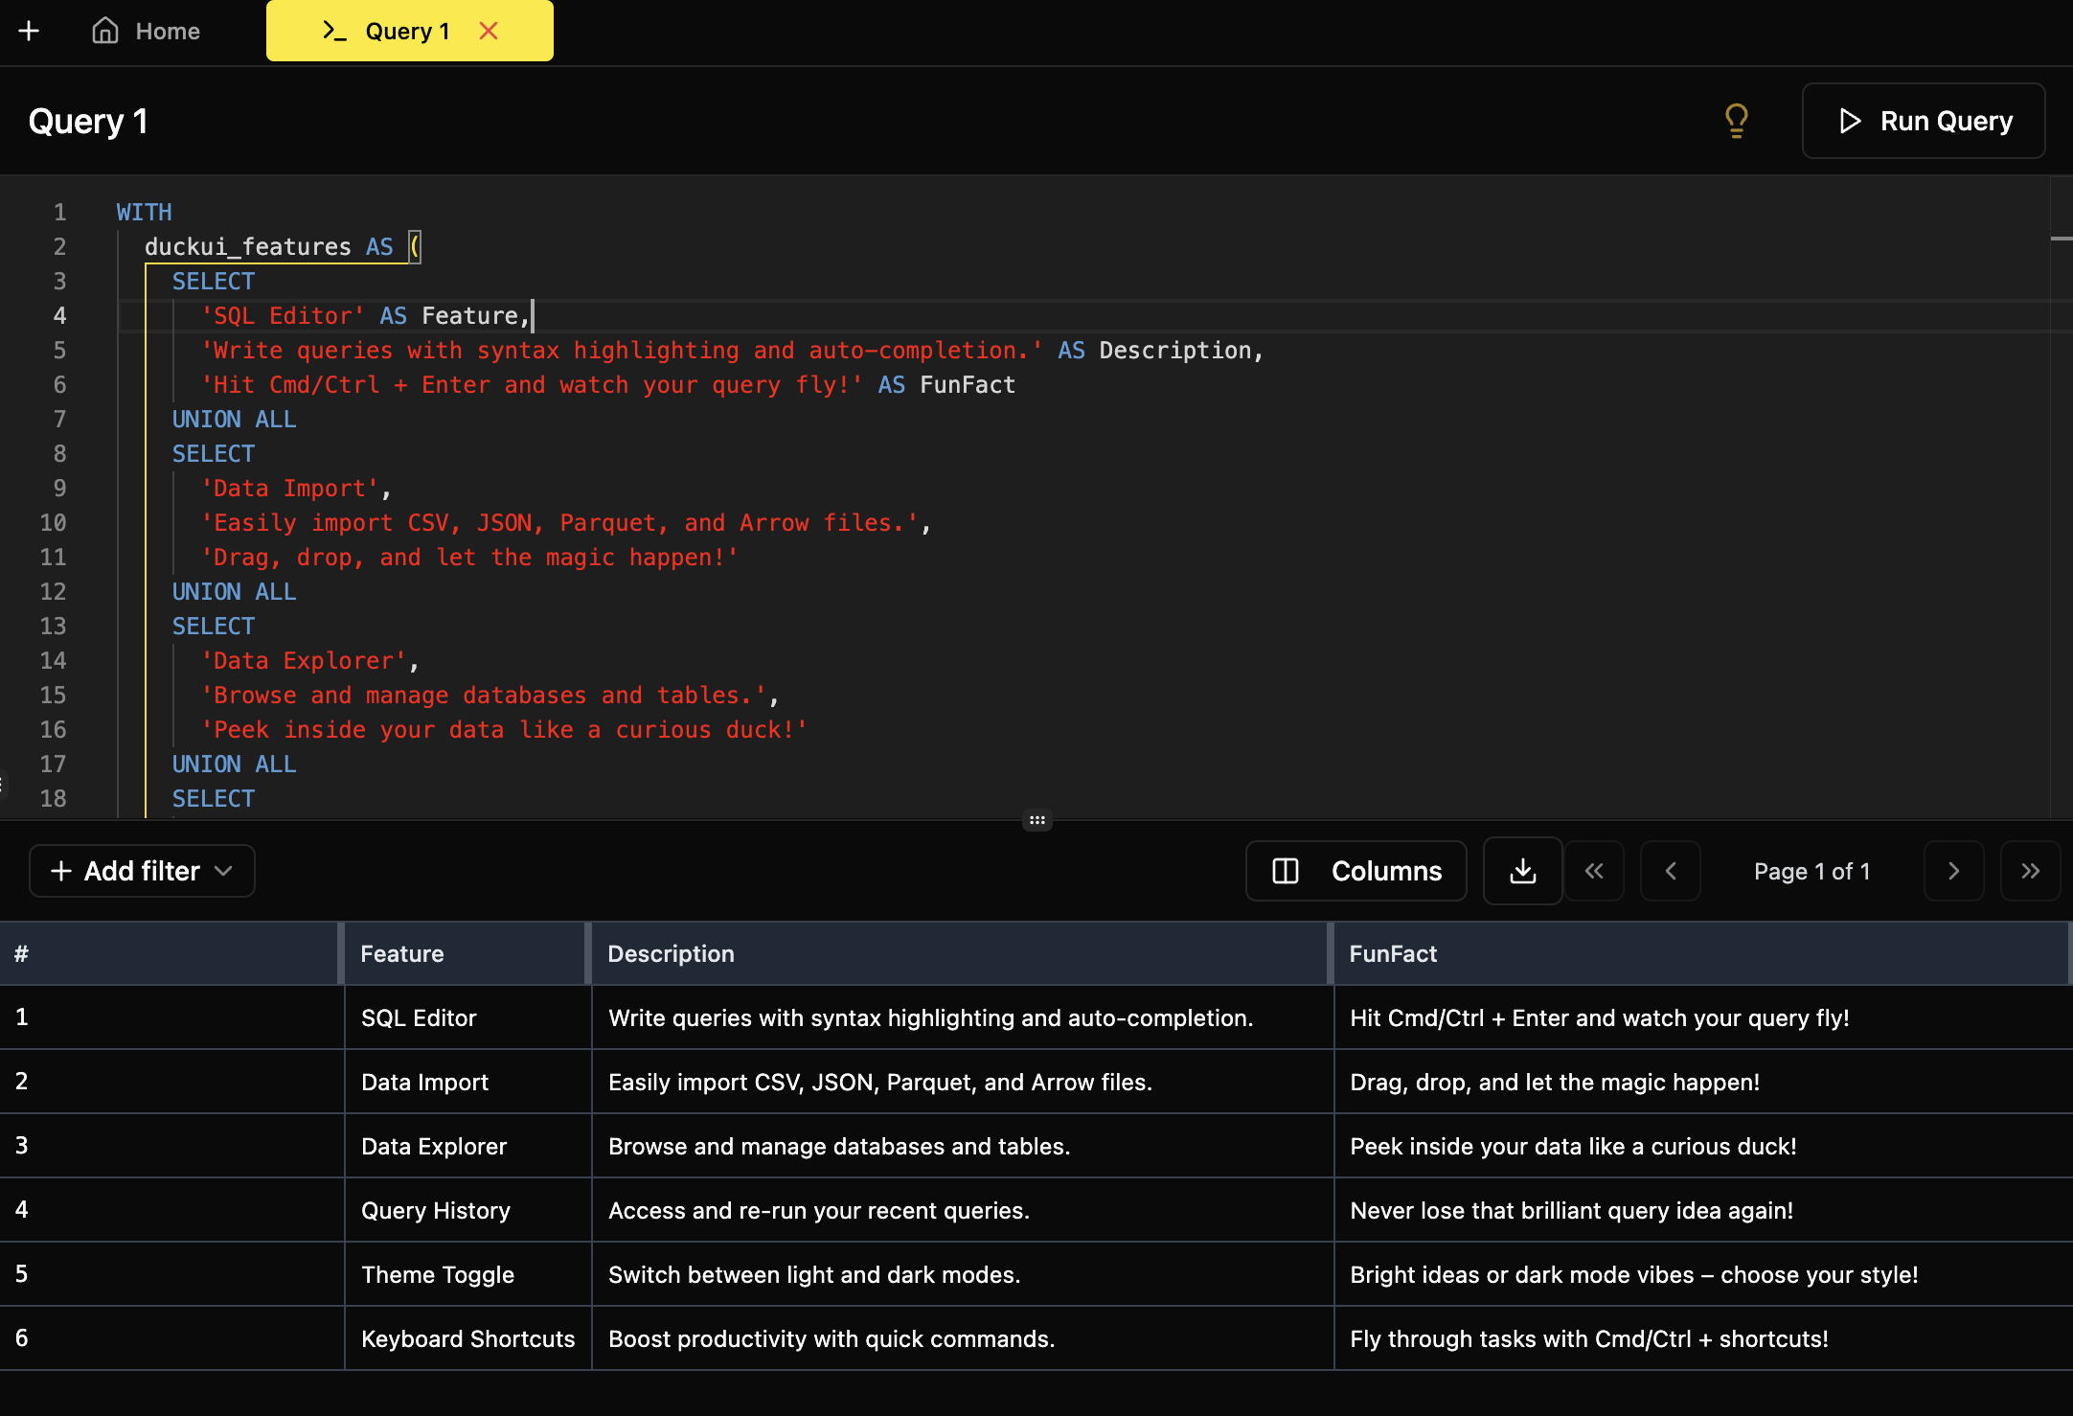
Task: Click 'Access and re-run your recent queries.' cell
Action: (963, 1210)
